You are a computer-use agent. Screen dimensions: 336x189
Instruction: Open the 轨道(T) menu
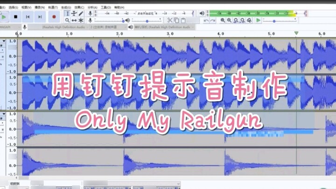point(53,7)
